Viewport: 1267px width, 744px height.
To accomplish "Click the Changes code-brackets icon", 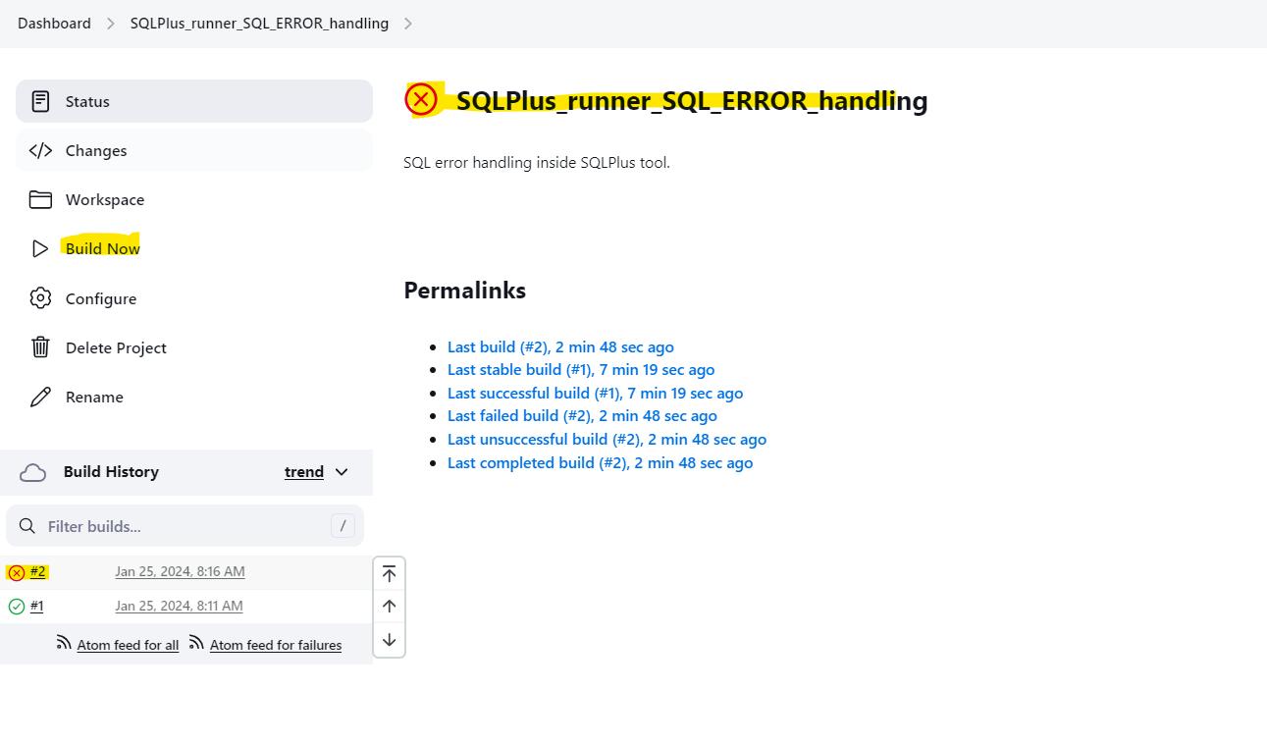I will (x=40, y=150).
